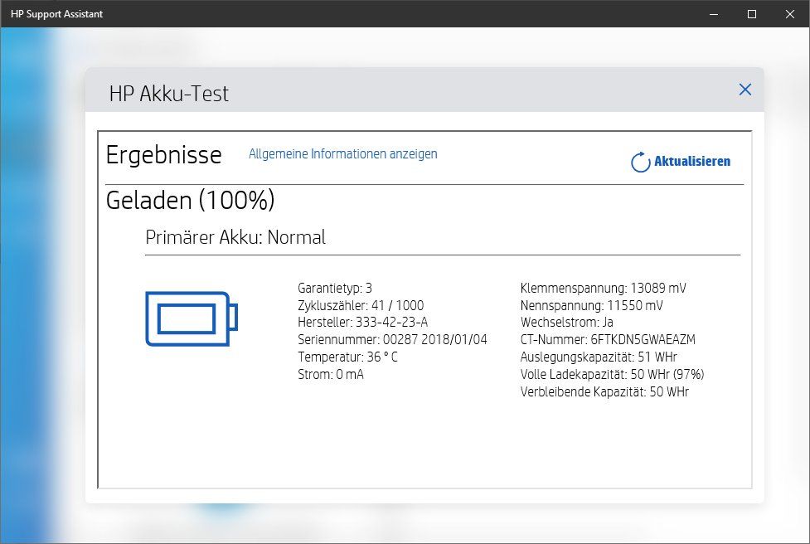The image size is (810, 544).
Task: Minimize the HP Support Assistant window
Action: (x=714, y=14)
